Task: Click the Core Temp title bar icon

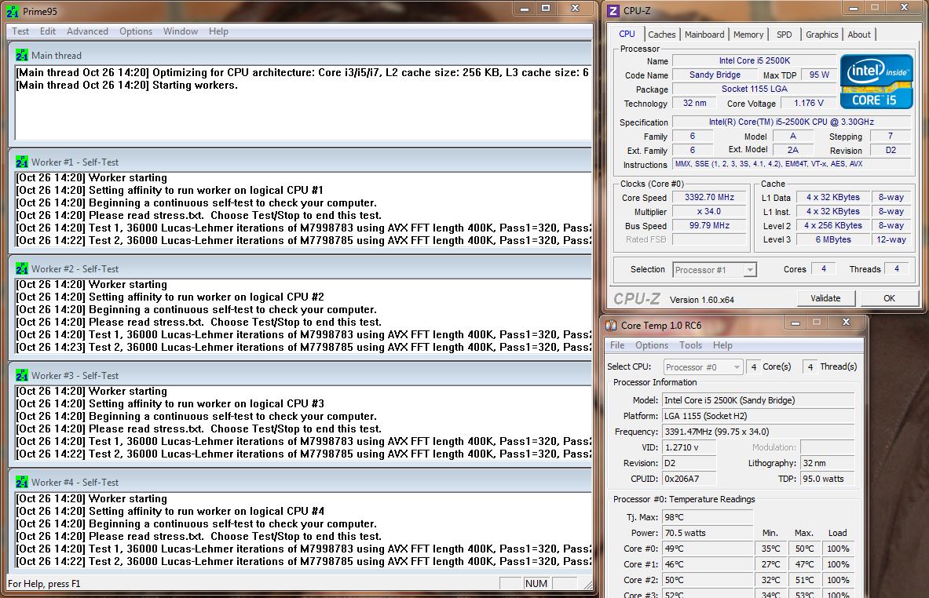Action: (x=612, y=325)
